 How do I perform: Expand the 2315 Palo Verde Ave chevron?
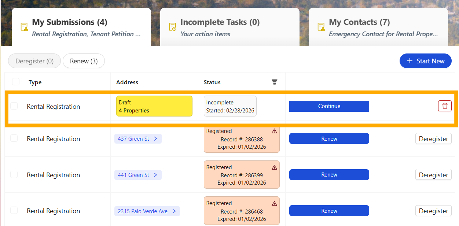click(x=174, y=211)
